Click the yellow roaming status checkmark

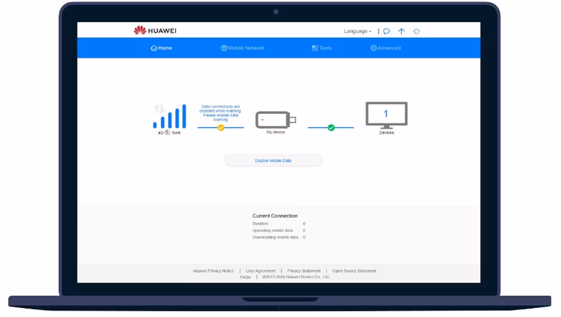coord(221,127)
